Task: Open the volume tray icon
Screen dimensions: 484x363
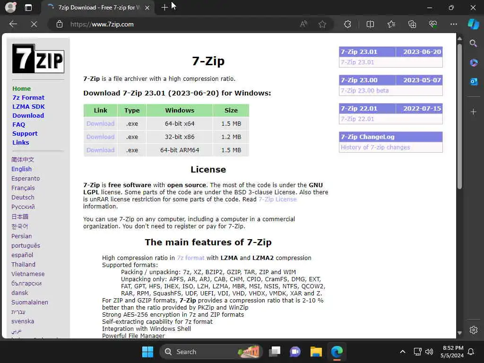Action: (429, 352)
